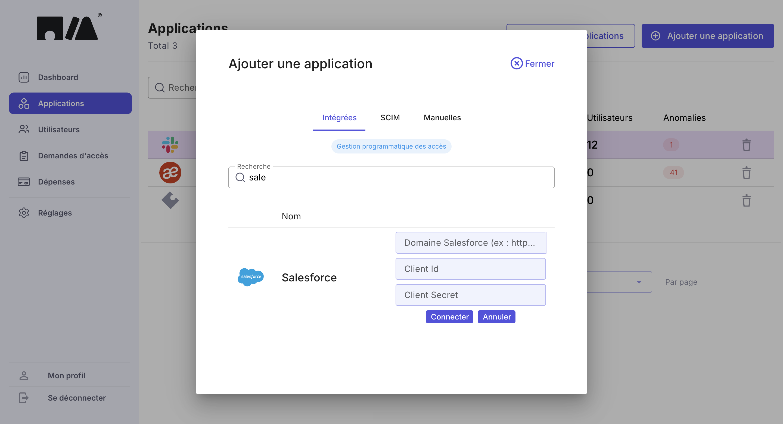Click the Client Secret field
This screenshot has width=783, height=424.
471,295
